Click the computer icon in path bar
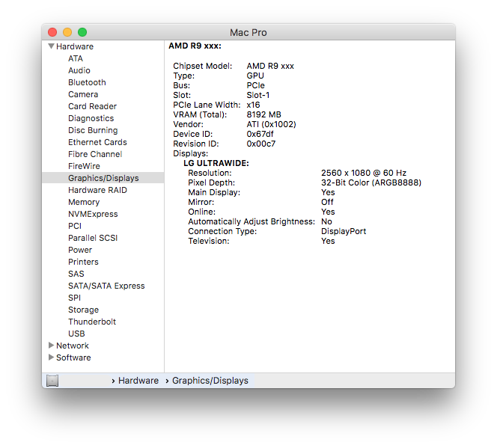This screenshot has width=497, height=448. click(x=52, y=381)
